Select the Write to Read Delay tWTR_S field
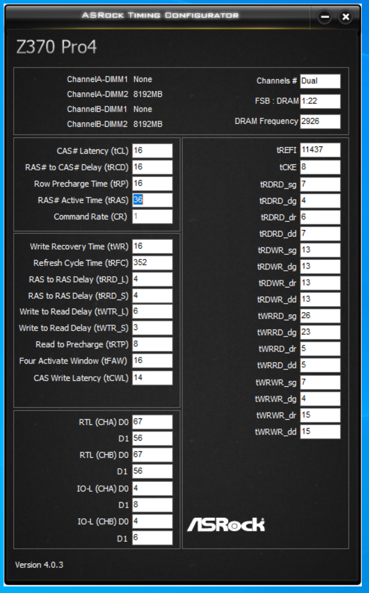369x593 pixels. point(152,328)
